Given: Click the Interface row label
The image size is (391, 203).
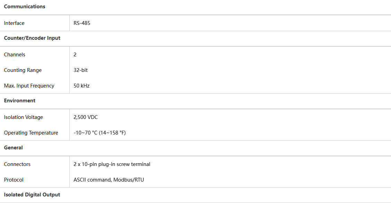Looking at the screenshot, I should tap(14, 23).
